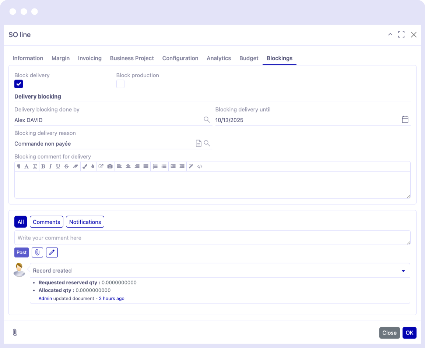
Task: Uncheck the Block delivery checkbox
Action: click(x=19, y=84)
